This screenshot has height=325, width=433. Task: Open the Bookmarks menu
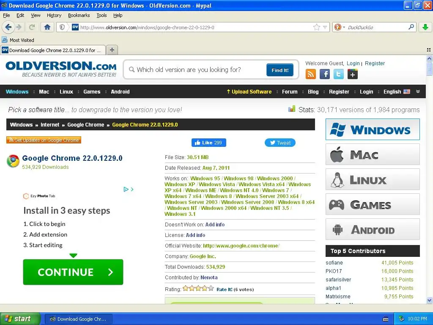pos(79,15)
